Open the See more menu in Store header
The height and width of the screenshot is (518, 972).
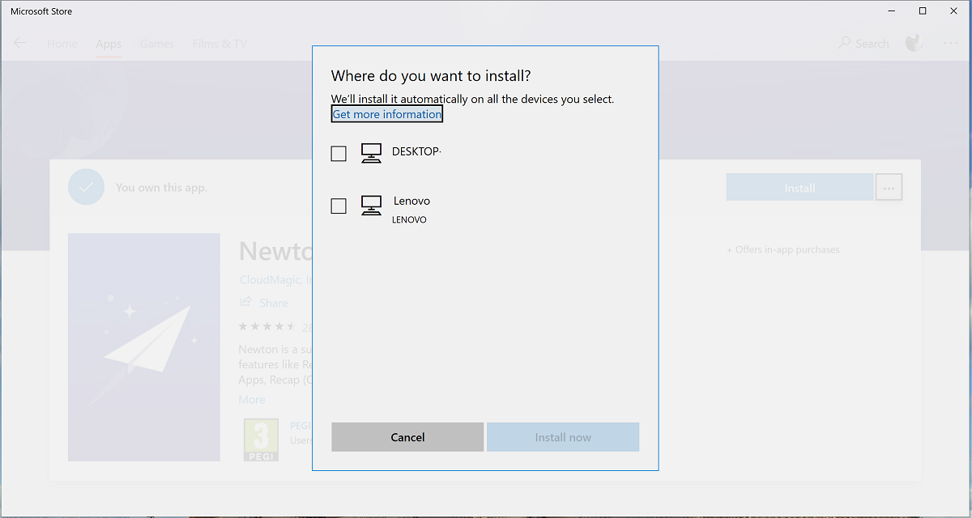pos(951,44)
